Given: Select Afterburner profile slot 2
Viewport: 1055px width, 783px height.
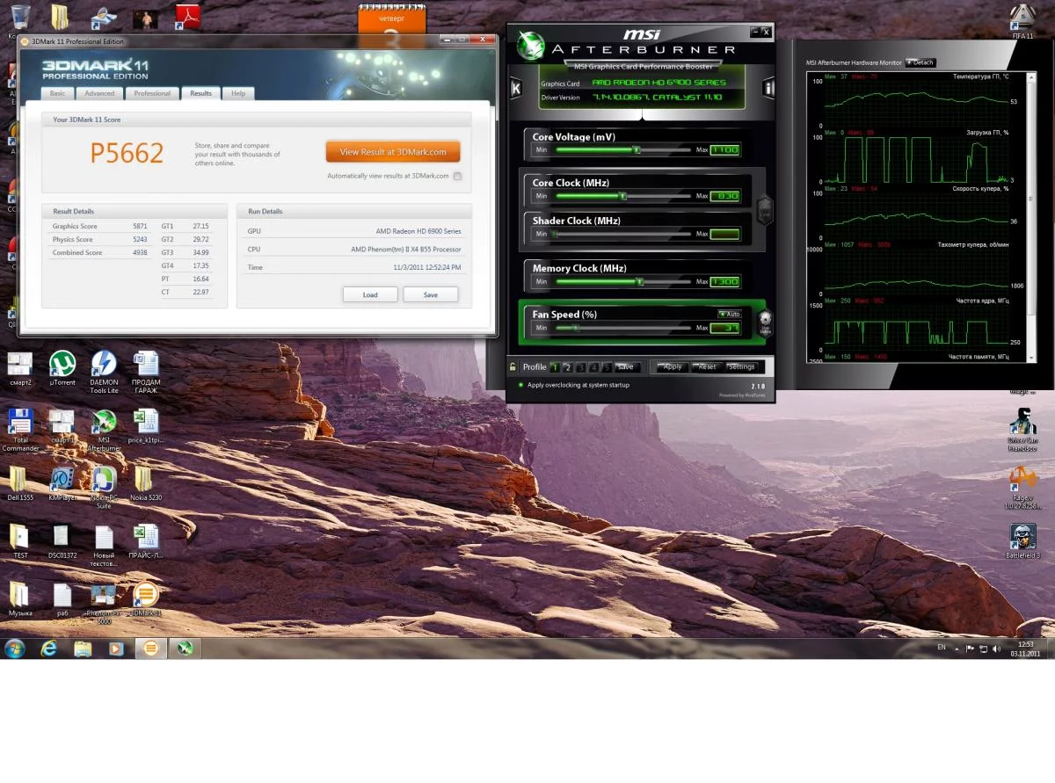Looking at the screenshot, I should 568,367.
